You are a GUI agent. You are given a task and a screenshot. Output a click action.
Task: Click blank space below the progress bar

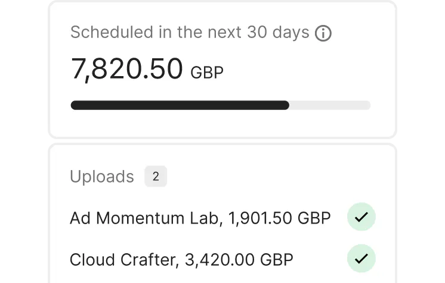coord(221,124)
